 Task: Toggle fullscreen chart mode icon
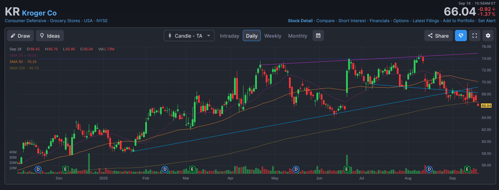475,36
